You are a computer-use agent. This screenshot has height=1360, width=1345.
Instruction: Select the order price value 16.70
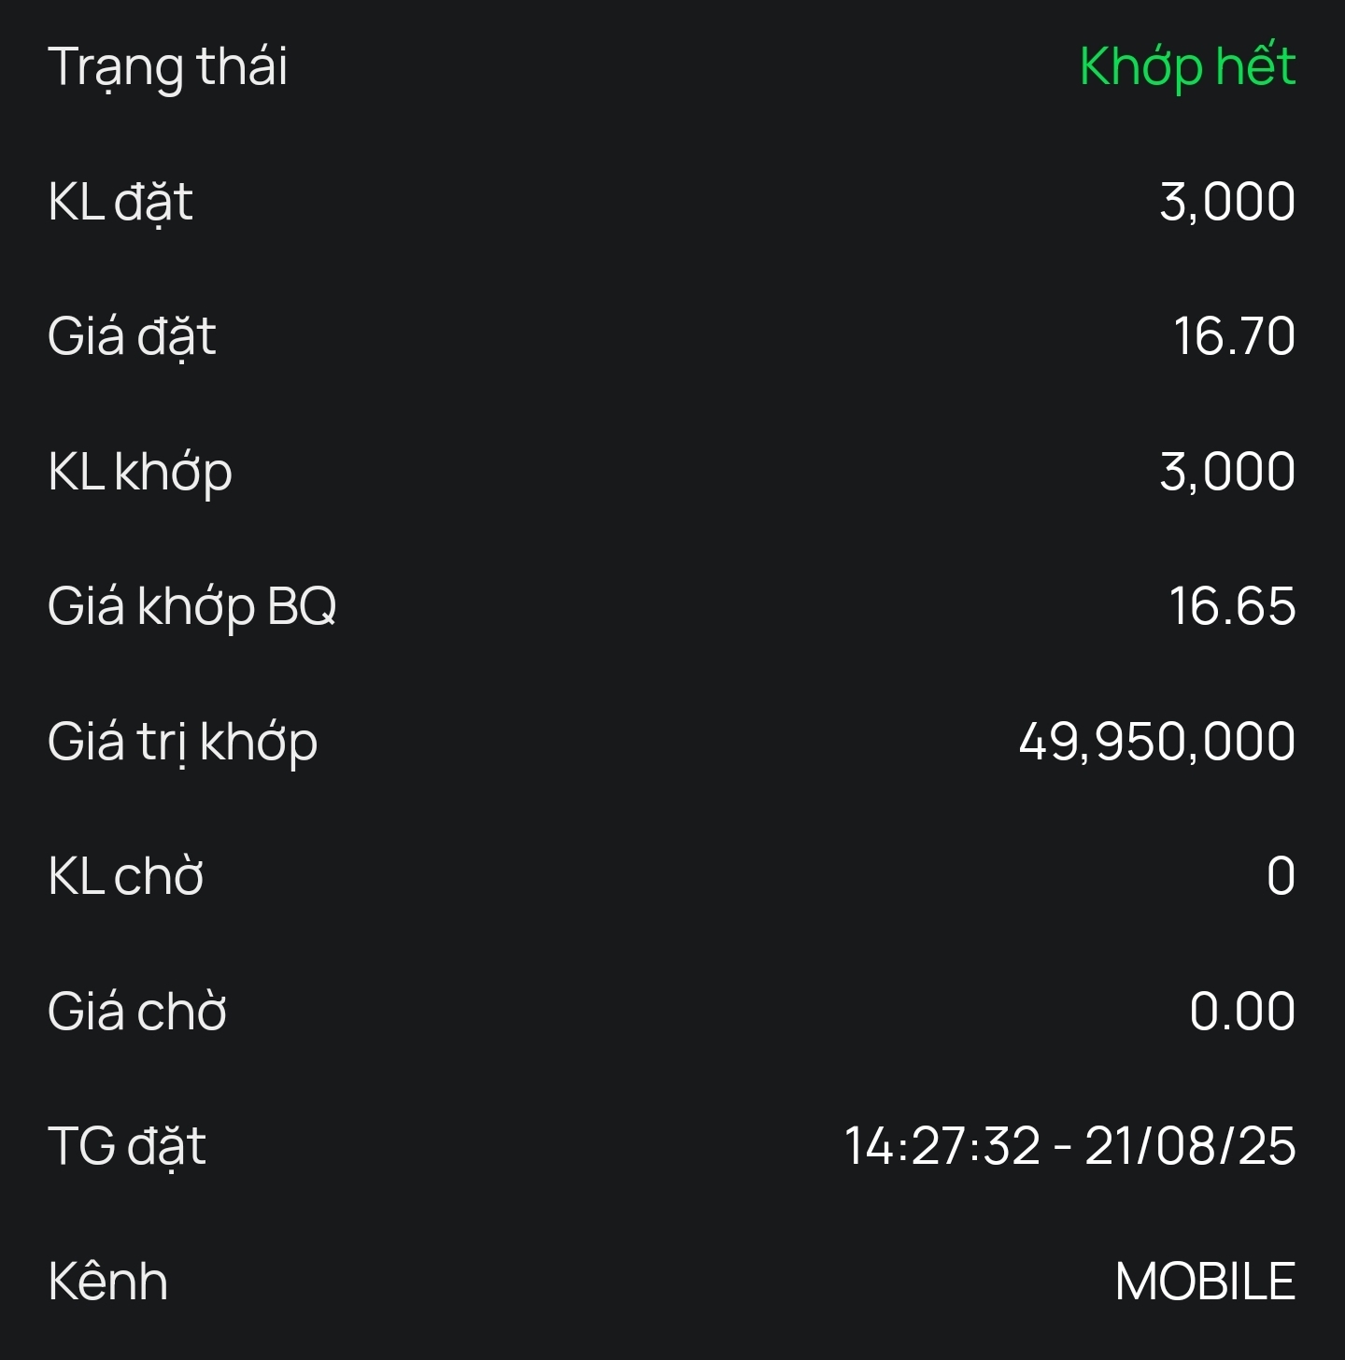pos(1234,336)
